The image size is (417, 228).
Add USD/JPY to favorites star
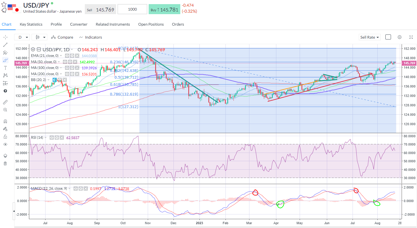(4, 4)
